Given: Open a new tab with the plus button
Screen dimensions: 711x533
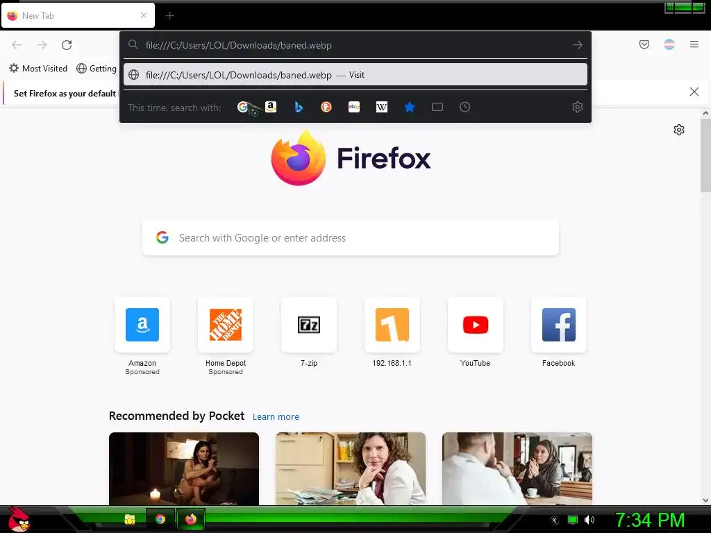Looking at the screenshot, I should click(169, 16).
